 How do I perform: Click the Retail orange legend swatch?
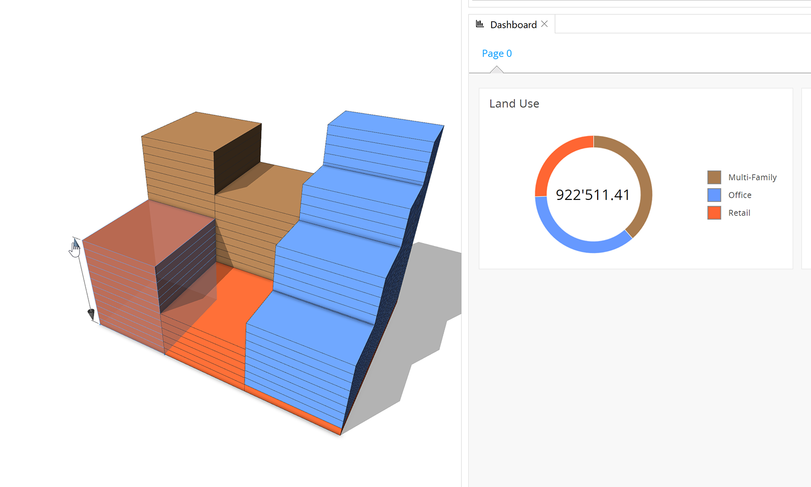point(714,213)
